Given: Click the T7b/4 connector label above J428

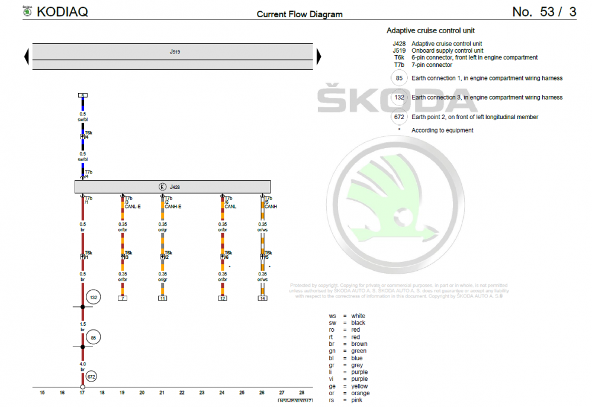Looking at the screenshot, I should pyautogui.click(x=88, y=174).
